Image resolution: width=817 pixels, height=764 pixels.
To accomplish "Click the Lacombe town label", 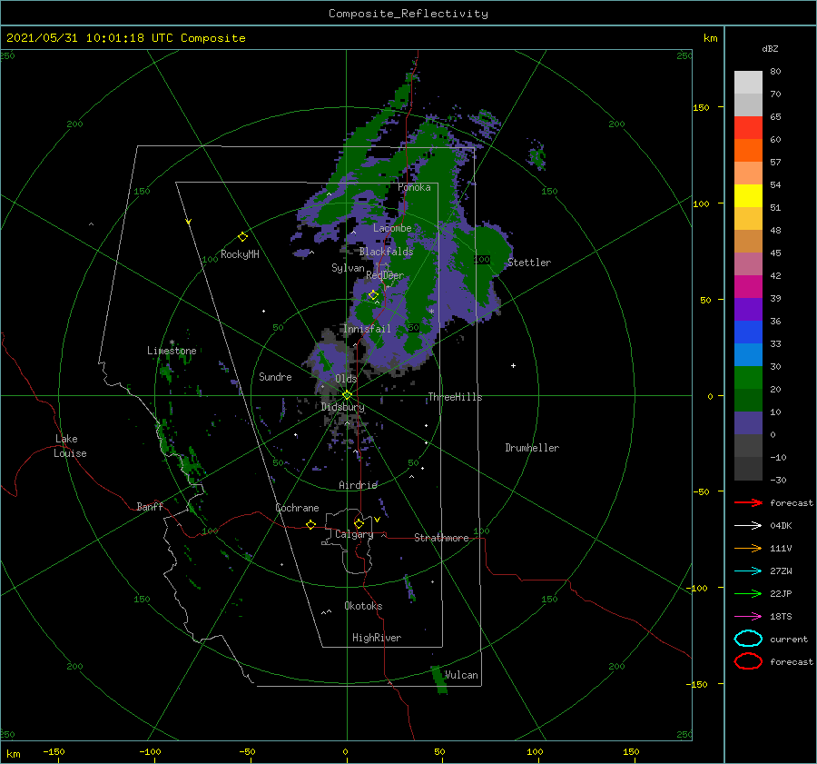I will click(392, 228).
